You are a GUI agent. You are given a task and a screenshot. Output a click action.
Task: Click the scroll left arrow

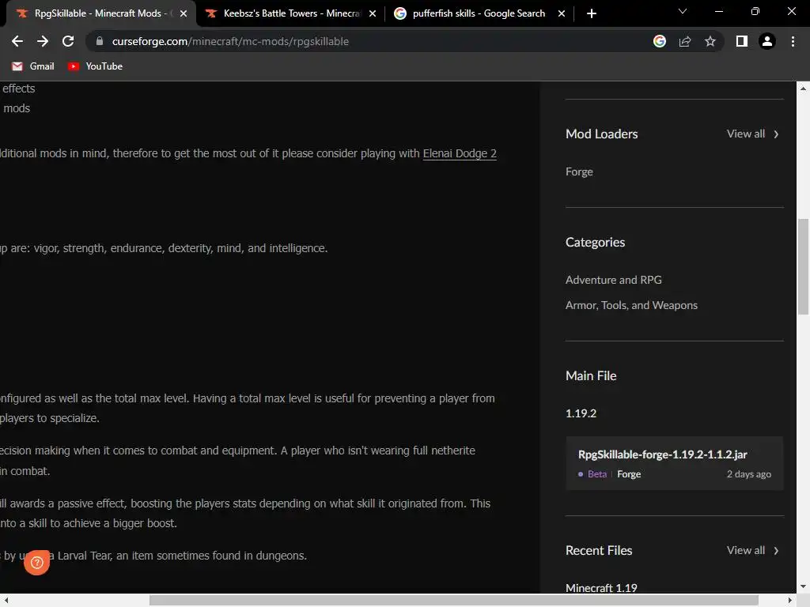6,601
